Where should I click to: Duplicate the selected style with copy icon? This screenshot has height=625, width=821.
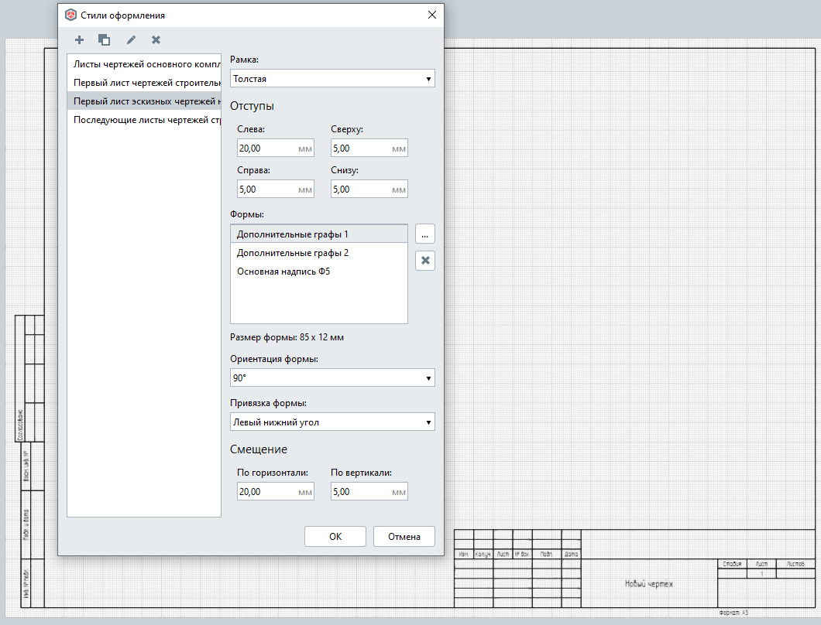105,39
